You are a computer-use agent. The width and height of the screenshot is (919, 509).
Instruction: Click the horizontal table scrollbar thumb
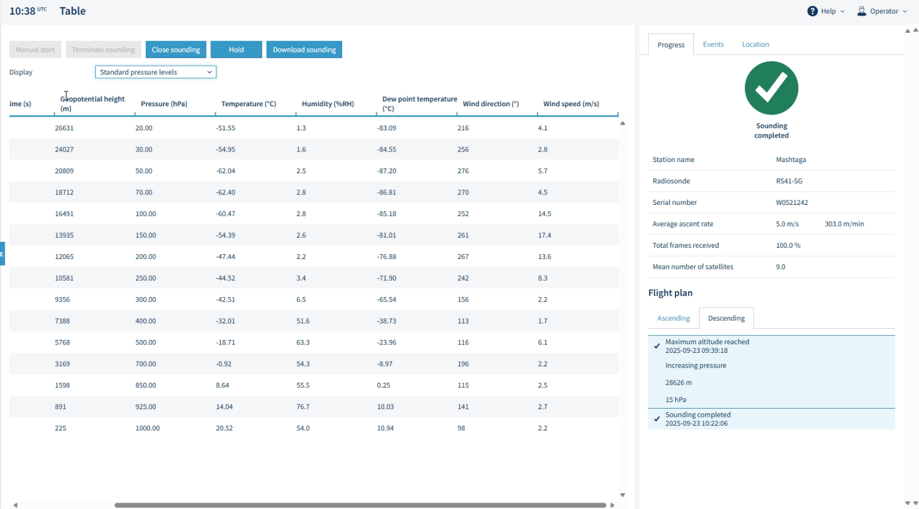click(x=360, y=505)
